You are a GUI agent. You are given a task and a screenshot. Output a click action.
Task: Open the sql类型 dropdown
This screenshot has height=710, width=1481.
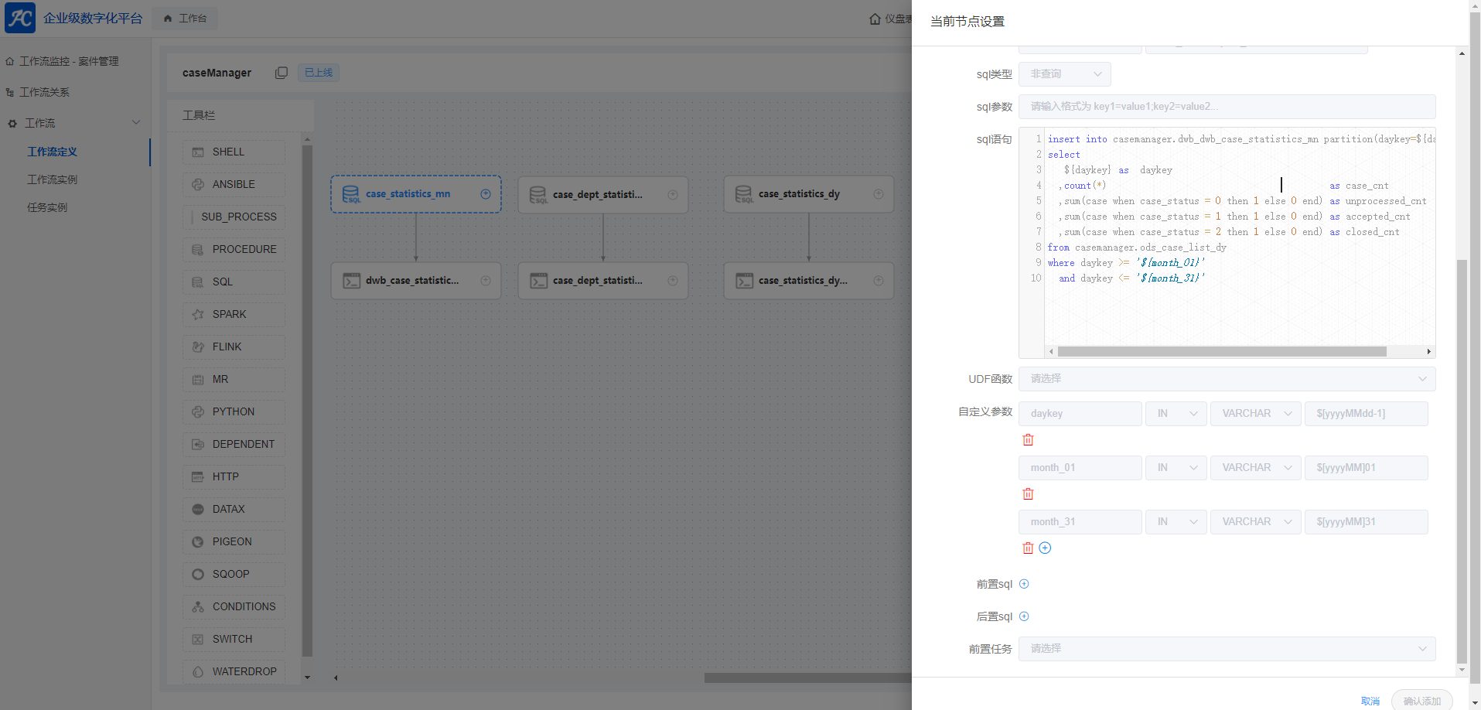pyautogui.click(x=1064, y=74)
